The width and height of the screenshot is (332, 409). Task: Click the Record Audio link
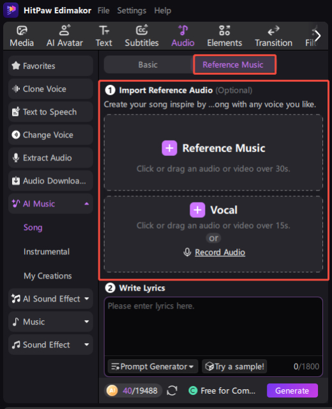[220, 252]
